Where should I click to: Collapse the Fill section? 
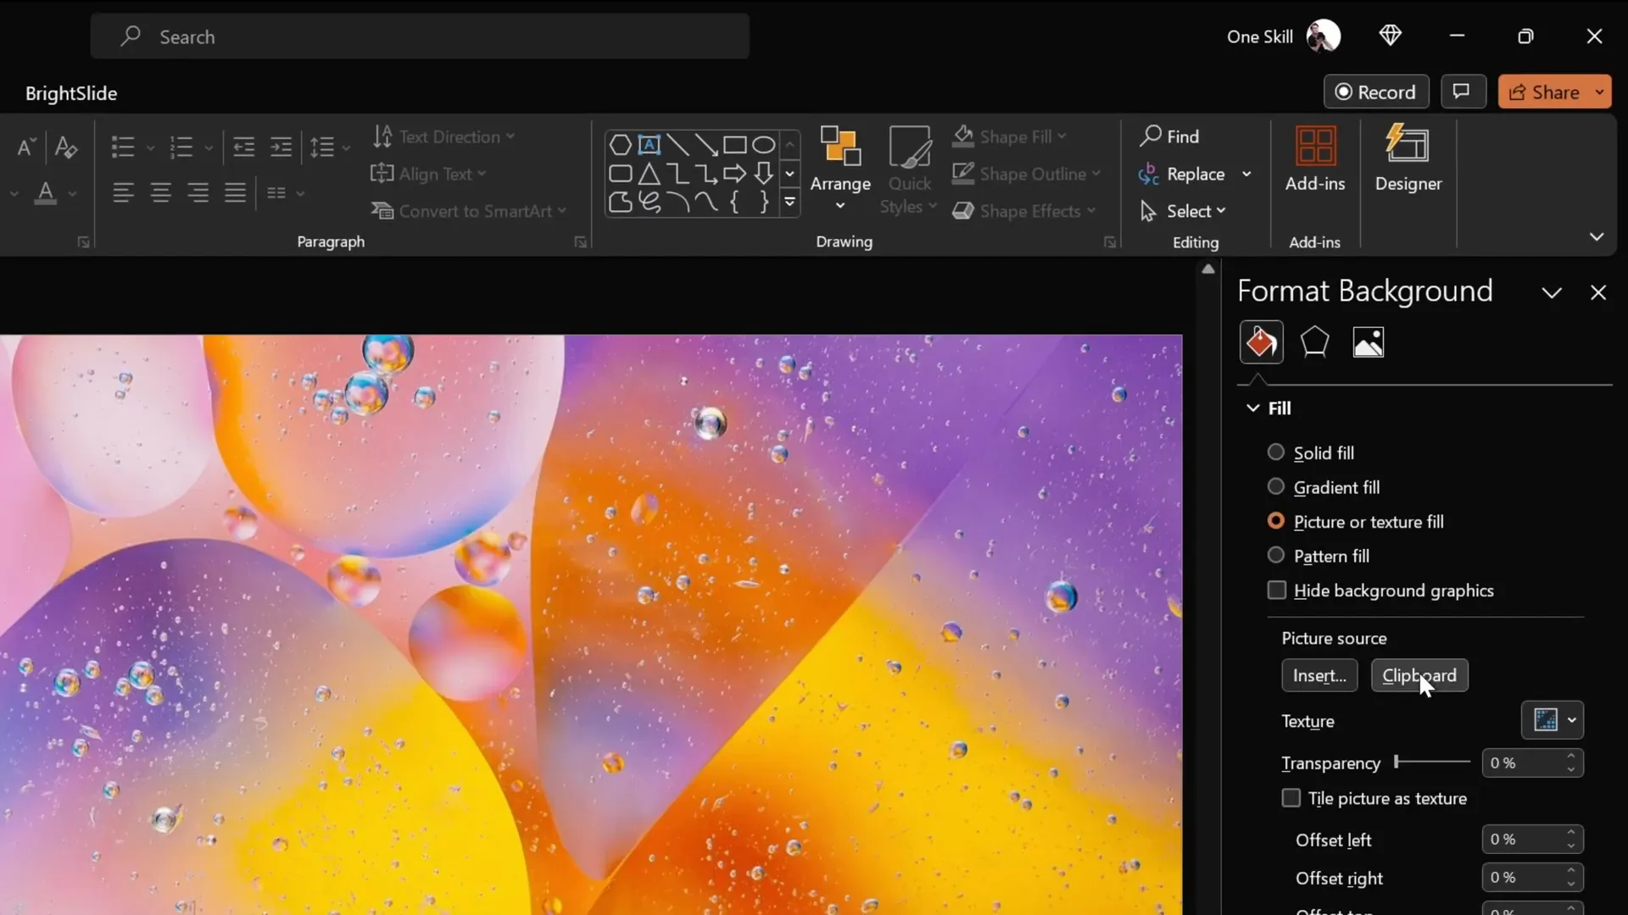tap(1253, 408)
